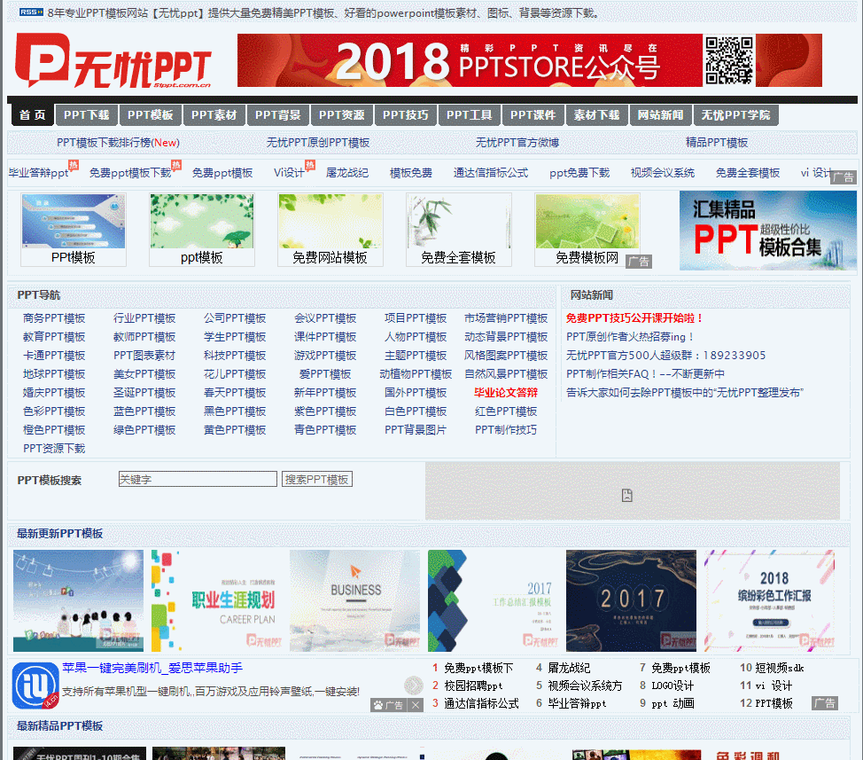Select the 素材下载 menu tab
863x760 pixels.
point(596,115)
